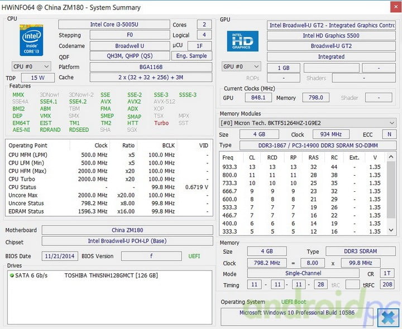Click the 666.7 memory timing row

302,191
